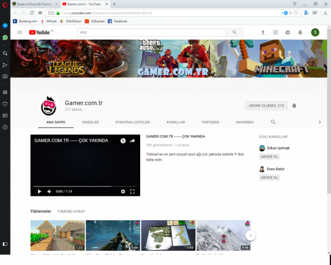This screenshot has width=331, height=265.
Task: Open bookmarks heart in the sidebar
Action: click(5, 104)
